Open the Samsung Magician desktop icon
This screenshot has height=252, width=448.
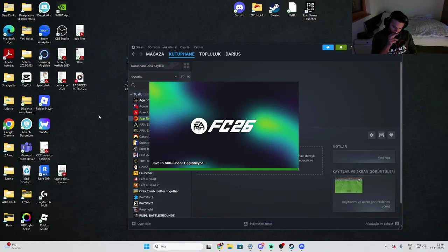point(44,58)
